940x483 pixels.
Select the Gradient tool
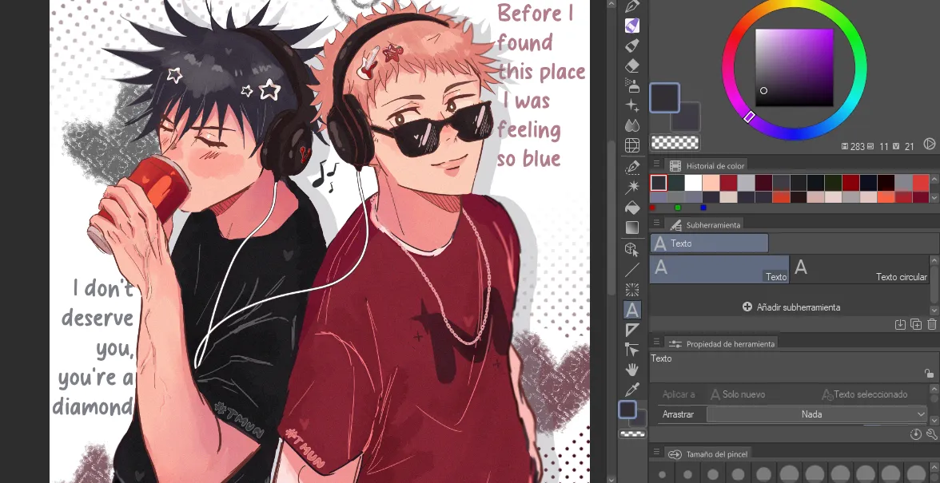coord(631,228)
